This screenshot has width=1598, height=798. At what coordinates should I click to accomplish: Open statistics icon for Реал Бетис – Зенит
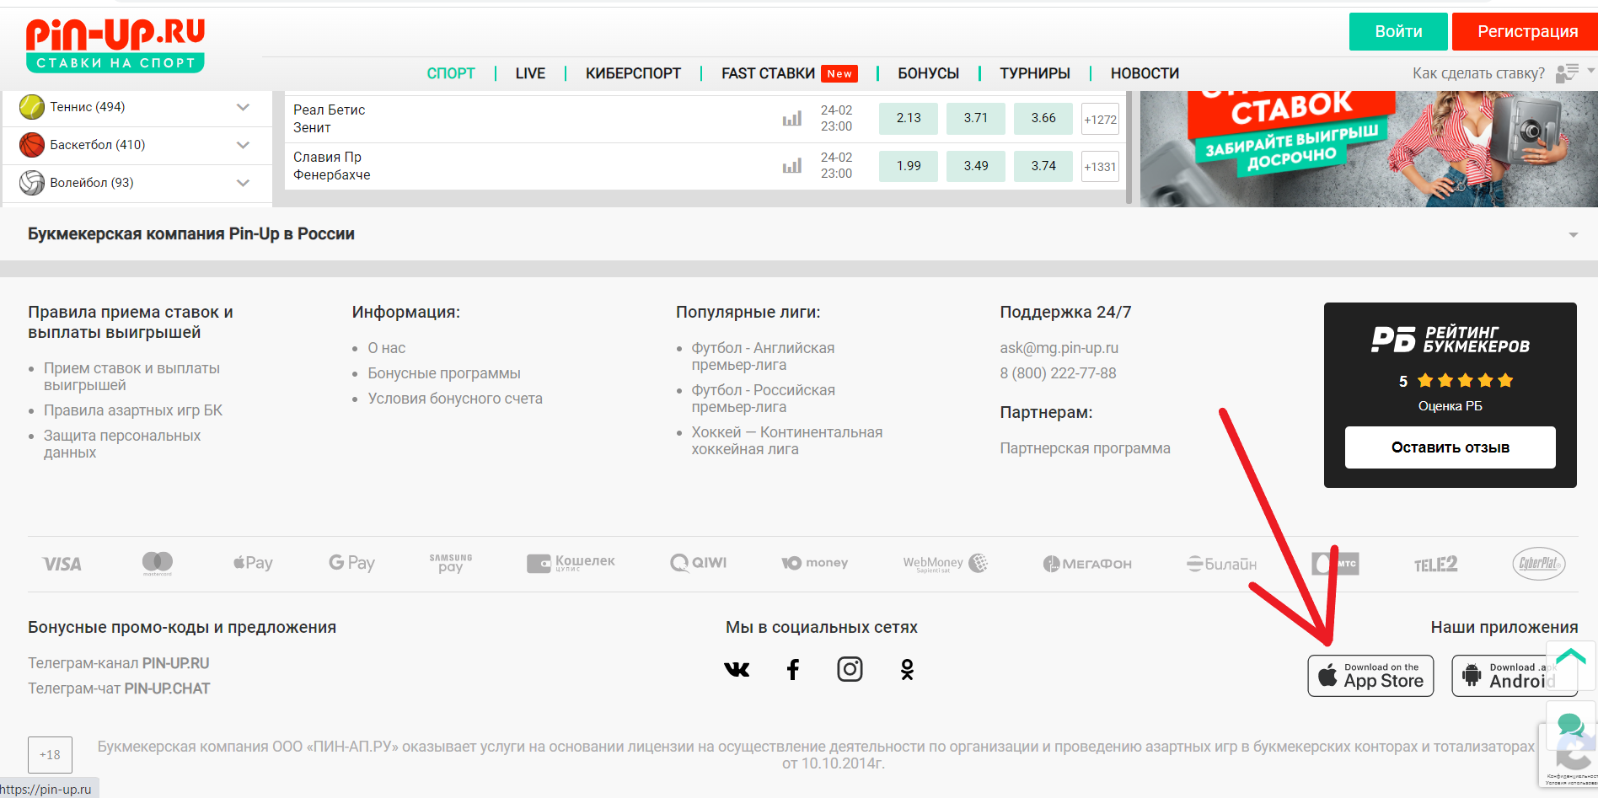(x=792, y=119)
